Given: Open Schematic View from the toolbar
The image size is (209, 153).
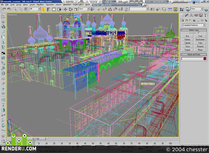Looking at the screenshot, I should point(175,9).
